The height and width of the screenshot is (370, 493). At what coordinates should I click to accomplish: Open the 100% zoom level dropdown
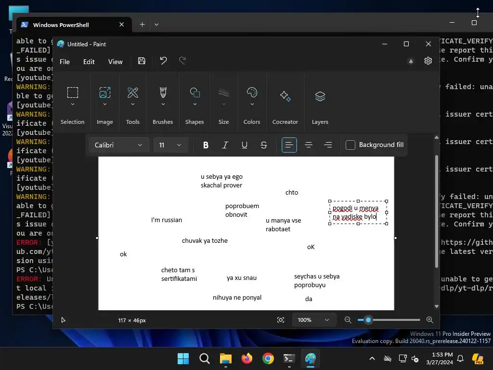tap(313, 320)
